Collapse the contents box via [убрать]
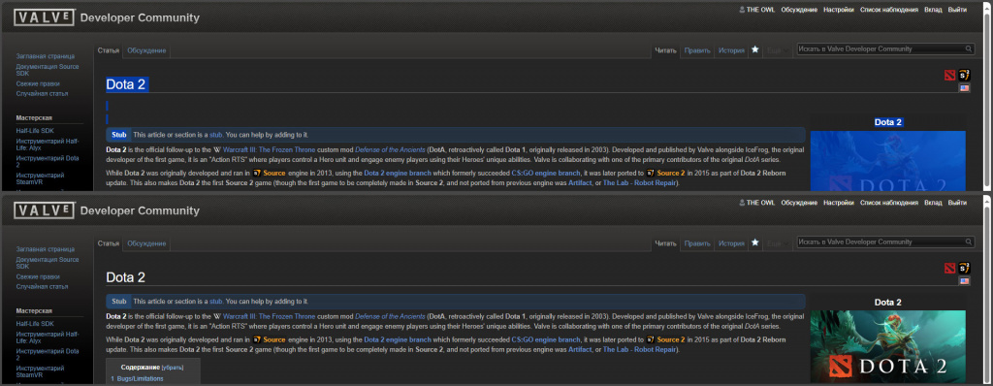Image resolution: width=993 pixels, height=386 pixels. click(x=173, y=368)
